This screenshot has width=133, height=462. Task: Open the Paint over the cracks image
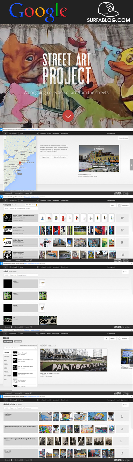(x=73, y=360)
